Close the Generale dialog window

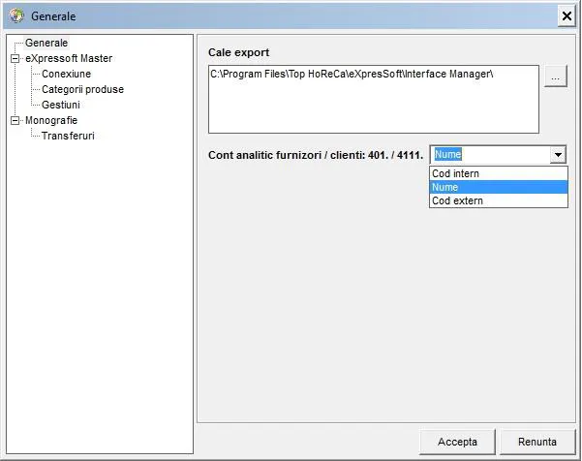point(567,15)
